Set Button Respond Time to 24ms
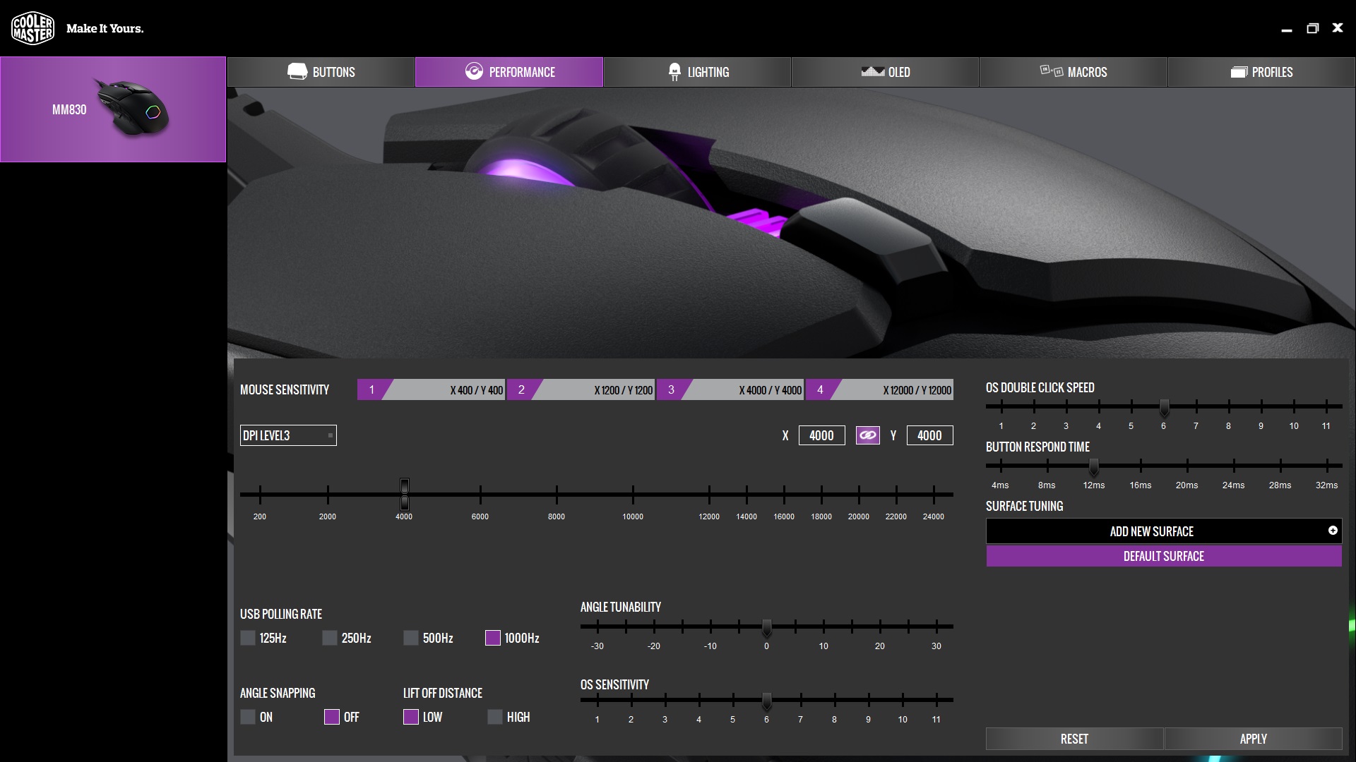Image resolution: width=1356 pixels, height=762 pixels. (x=1234, y=466)
